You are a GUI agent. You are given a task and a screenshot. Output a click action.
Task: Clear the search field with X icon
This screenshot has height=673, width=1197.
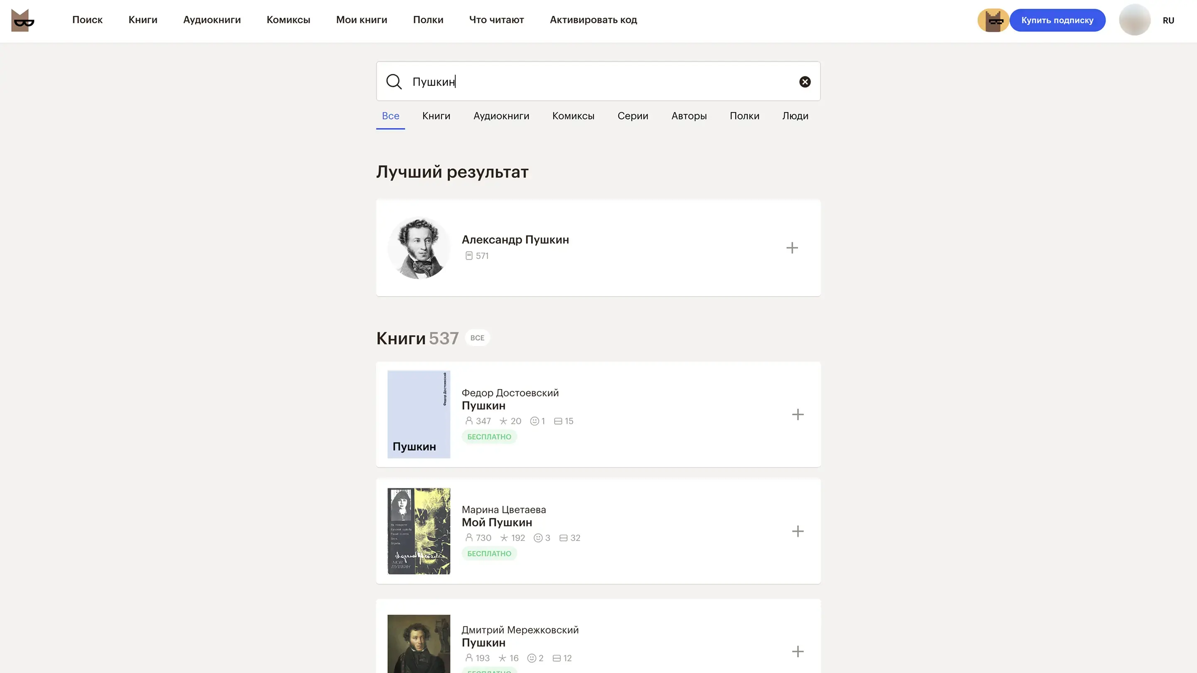pos(805,82)
